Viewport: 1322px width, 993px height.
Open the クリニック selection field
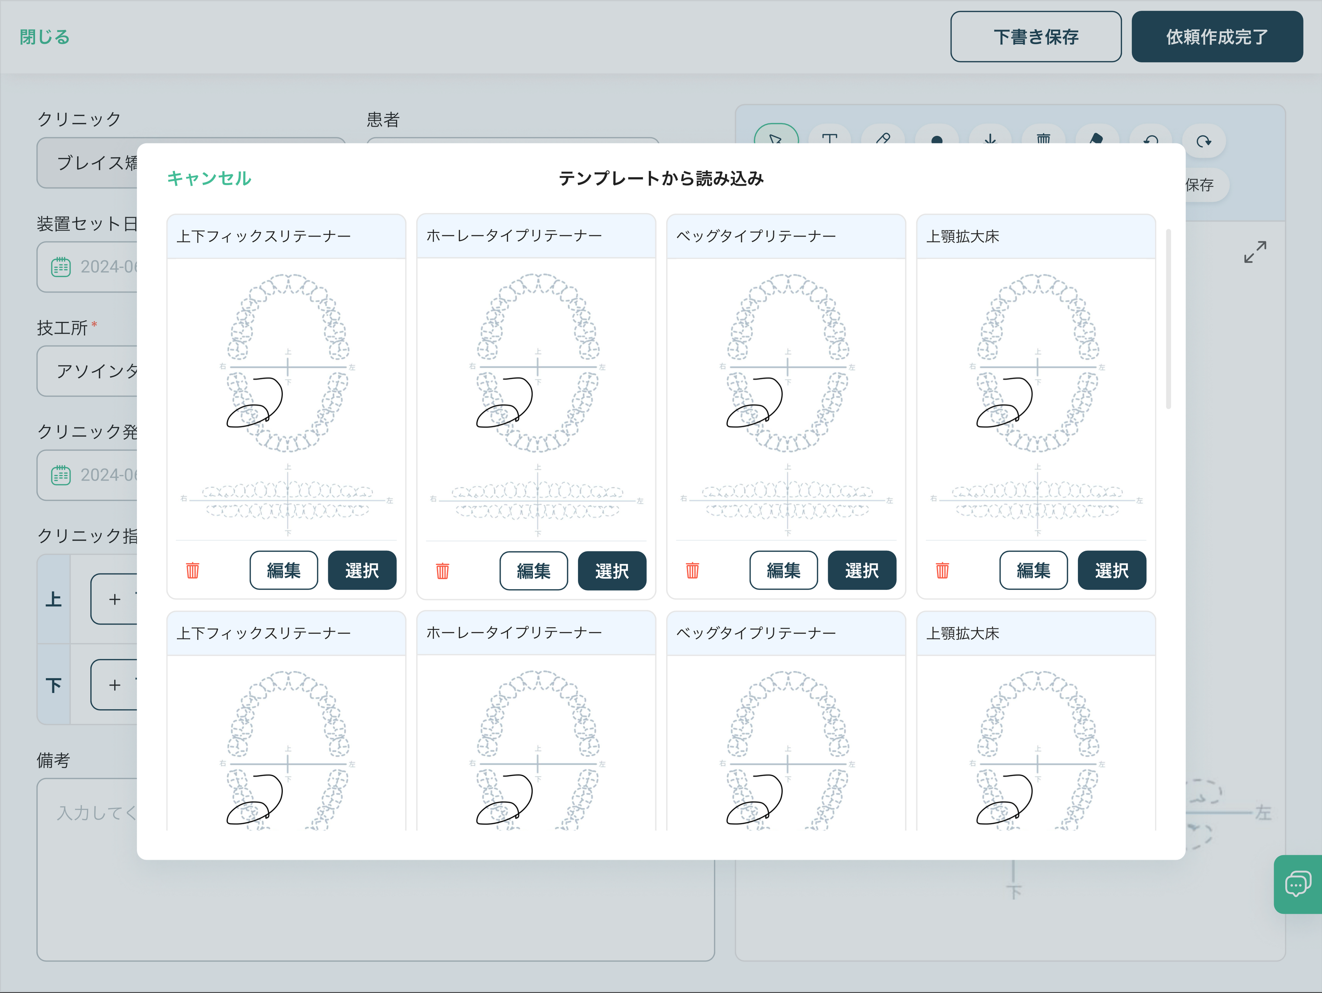pos(87,163)
